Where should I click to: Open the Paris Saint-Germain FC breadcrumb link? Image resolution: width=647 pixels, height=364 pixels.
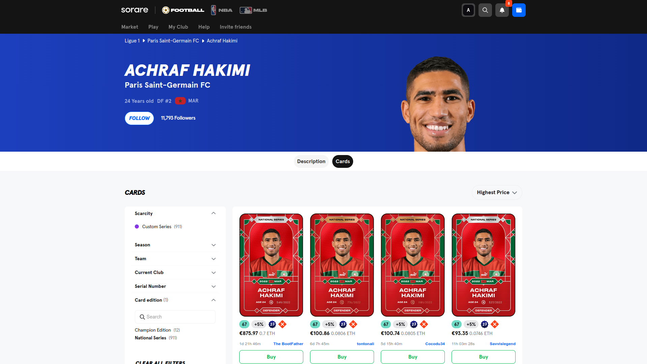[173, 41]
